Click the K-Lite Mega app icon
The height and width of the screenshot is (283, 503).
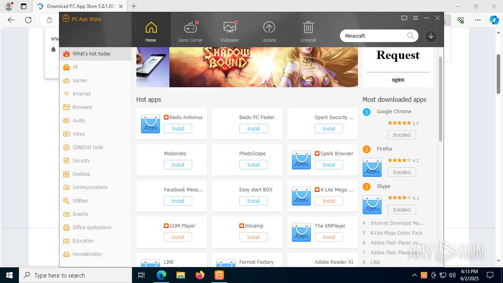(x=301, y=196)
